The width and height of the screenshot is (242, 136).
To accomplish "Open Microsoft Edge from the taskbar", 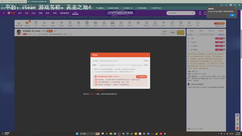I will coord(127,134).
